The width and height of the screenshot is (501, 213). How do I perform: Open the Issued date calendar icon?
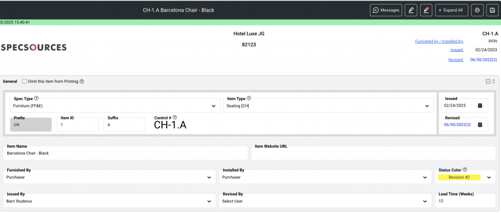pyautogui.click(x=480, y=106)
